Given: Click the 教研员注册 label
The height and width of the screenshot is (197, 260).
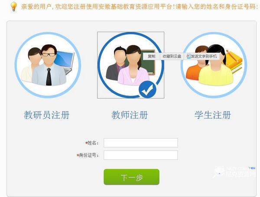Looking at the screenshot, I should tap(47, 115).
